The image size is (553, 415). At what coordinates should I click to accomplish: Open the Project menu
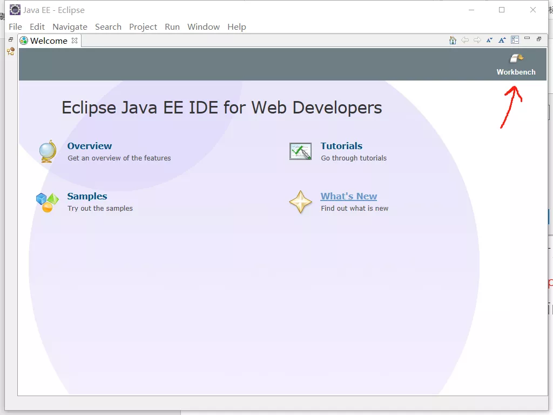click(143, 27)
